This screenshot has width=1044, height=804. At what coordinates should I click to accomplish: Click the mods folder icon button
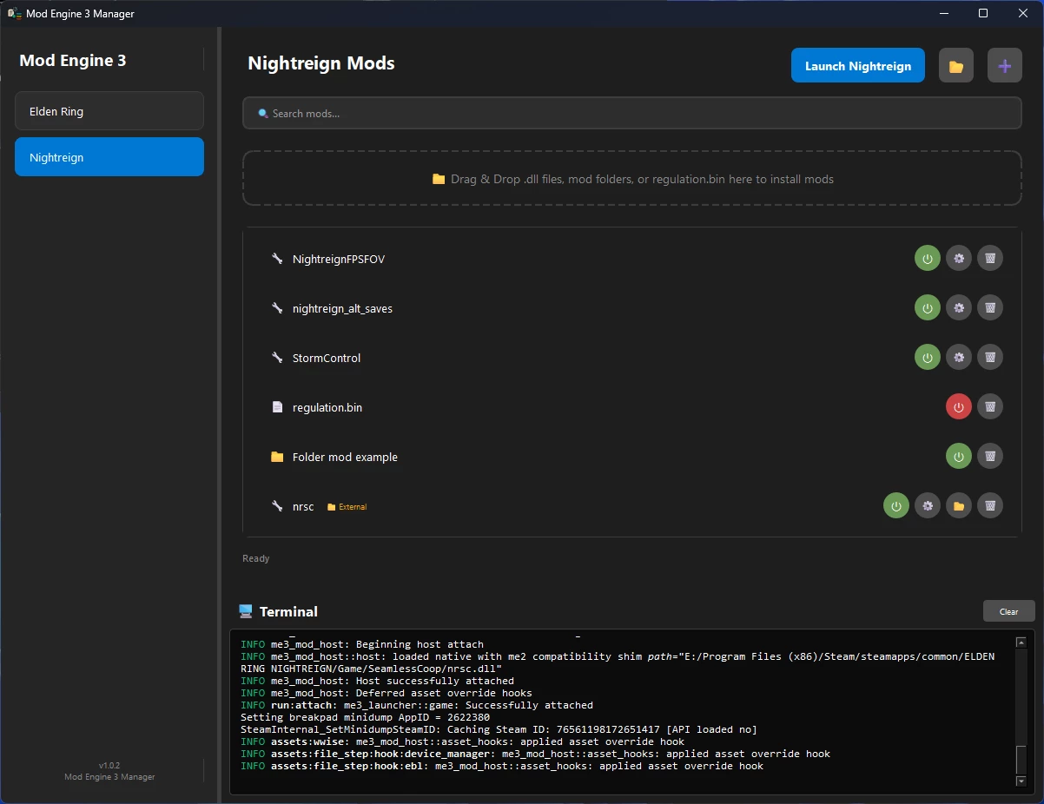coord(955,66)
